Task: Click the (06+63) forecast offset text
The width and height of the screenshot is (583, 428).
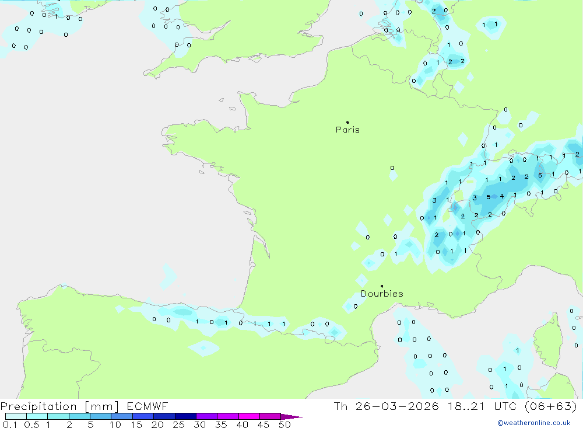Action: pos(551,406)
